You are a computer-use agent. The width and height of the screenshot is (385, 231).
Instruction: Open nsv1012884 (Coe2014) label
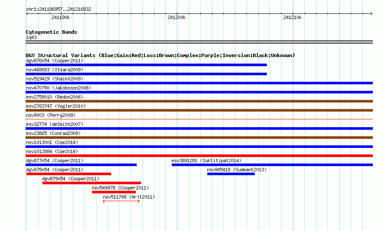pos(52,151)
